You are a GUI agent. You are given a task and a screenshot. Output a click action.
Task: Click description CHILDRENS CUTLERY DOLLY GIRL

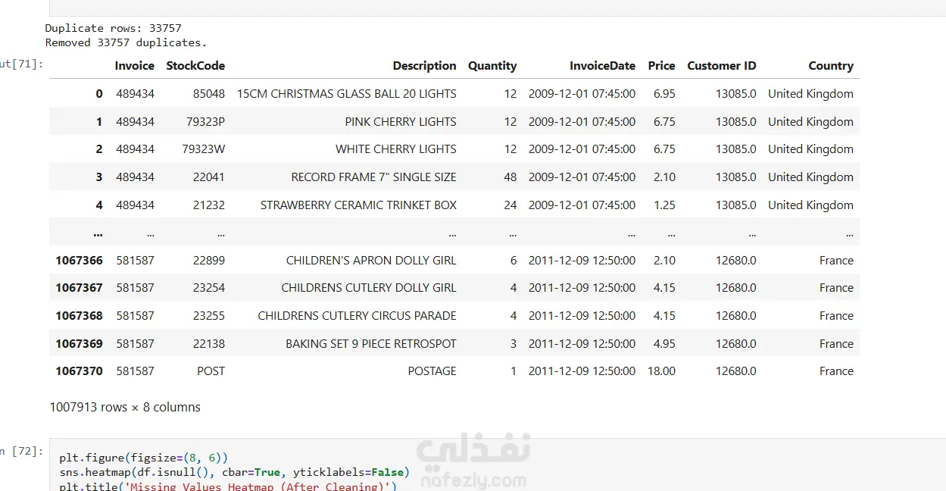(x=369, y=288)
